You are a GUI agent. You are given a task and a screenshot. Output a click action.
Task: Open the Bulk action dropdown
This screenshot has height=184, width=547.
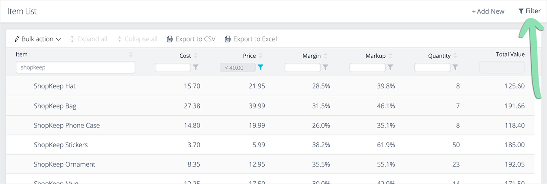coord(38,39)
